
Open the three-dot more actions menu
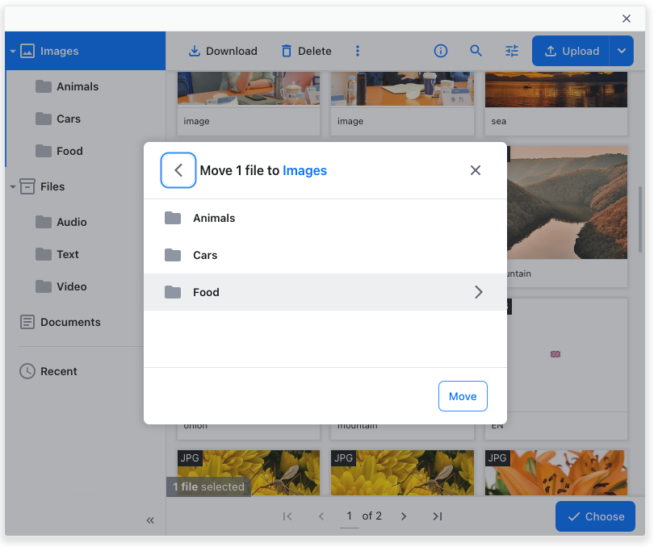point(358,51)
